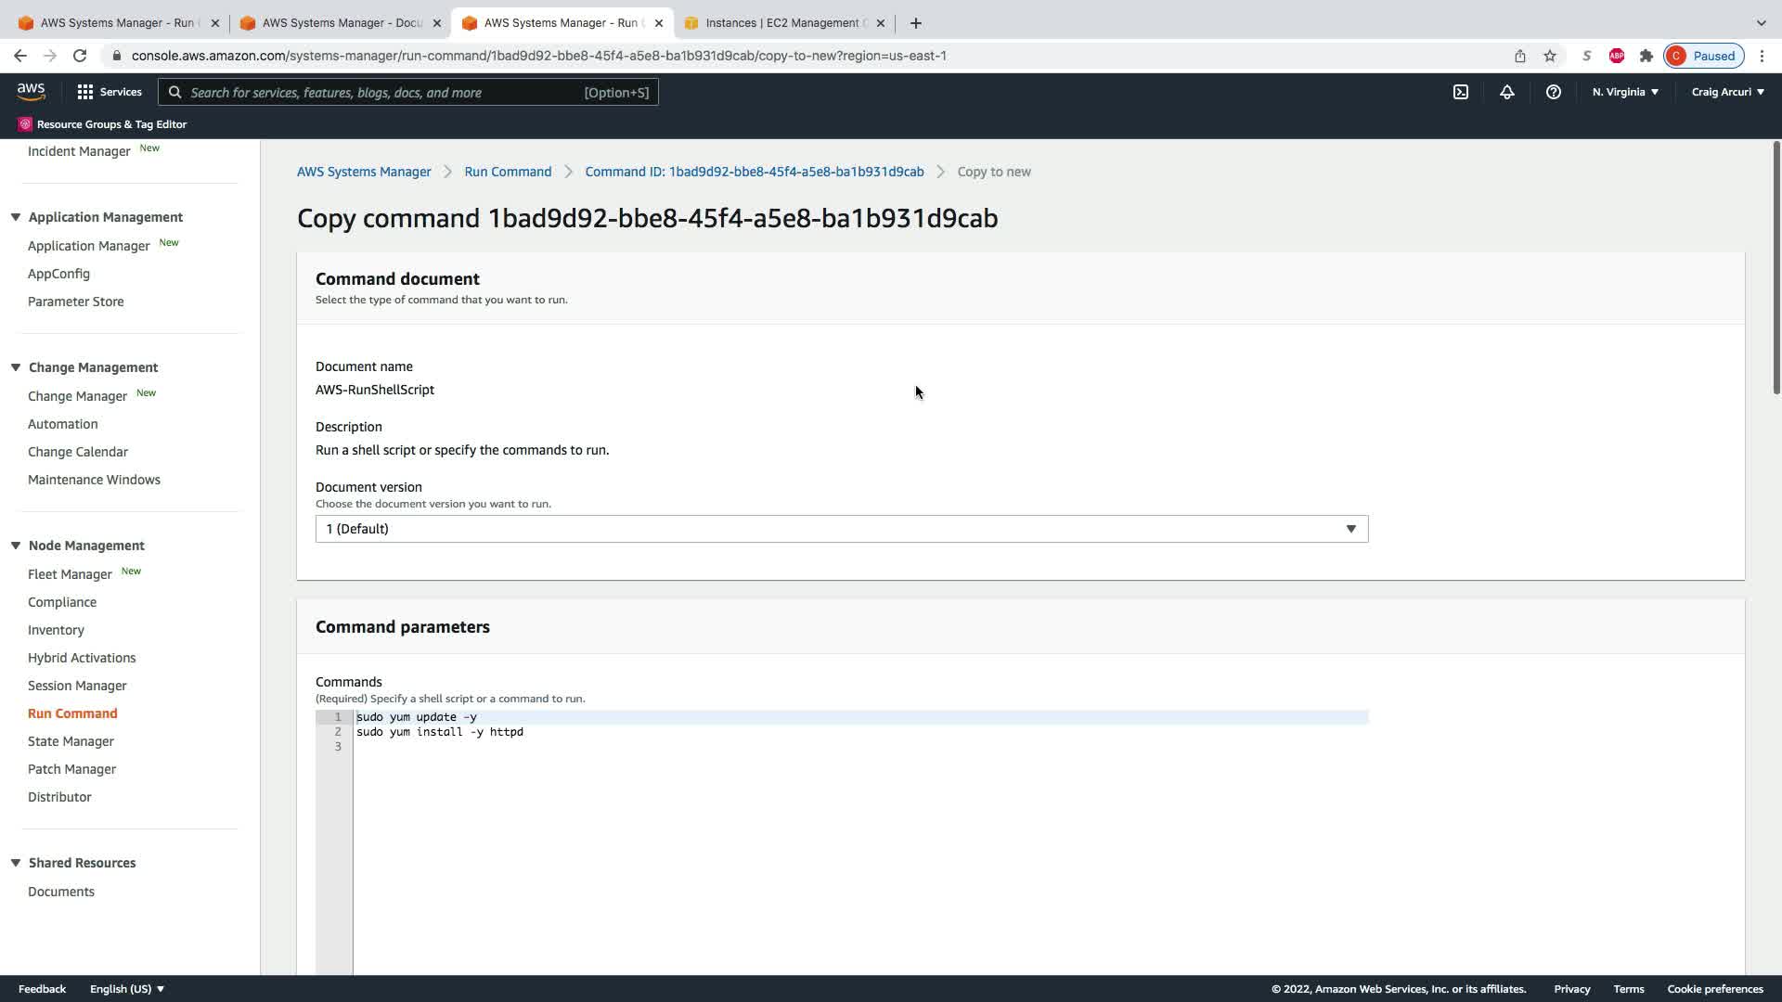Expand the Craig Arcuri account menu
The width and height of the screenshot is (1782, 1002).
(x=1727, y=92)
